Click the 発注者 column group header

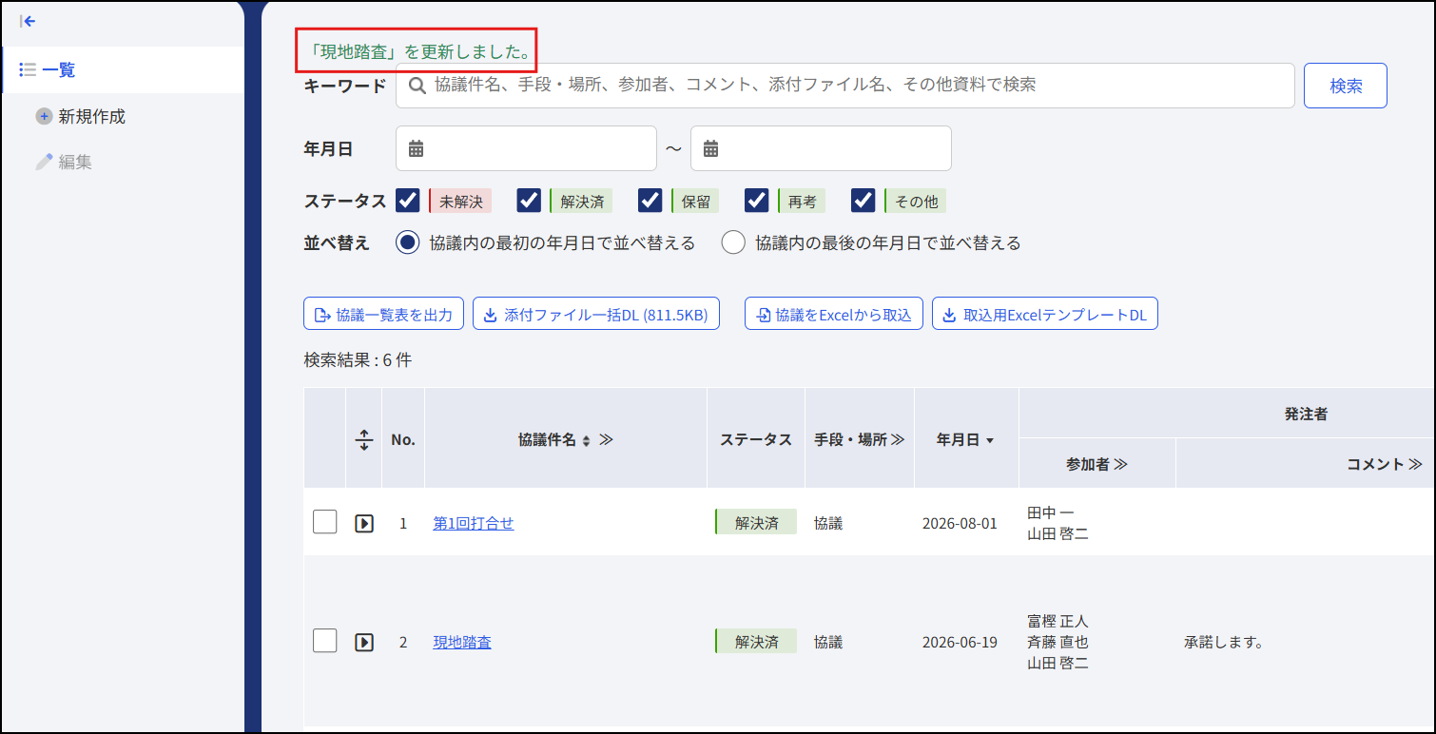[x=1306, y=414]
